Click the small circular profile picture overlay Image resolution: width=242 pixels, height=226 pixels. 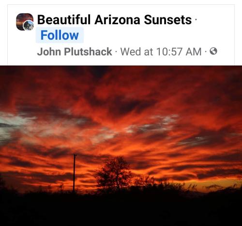point(29,26)
